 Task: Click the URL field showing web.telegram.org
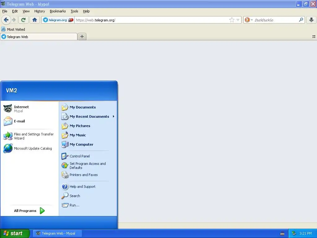pos(152,20)
